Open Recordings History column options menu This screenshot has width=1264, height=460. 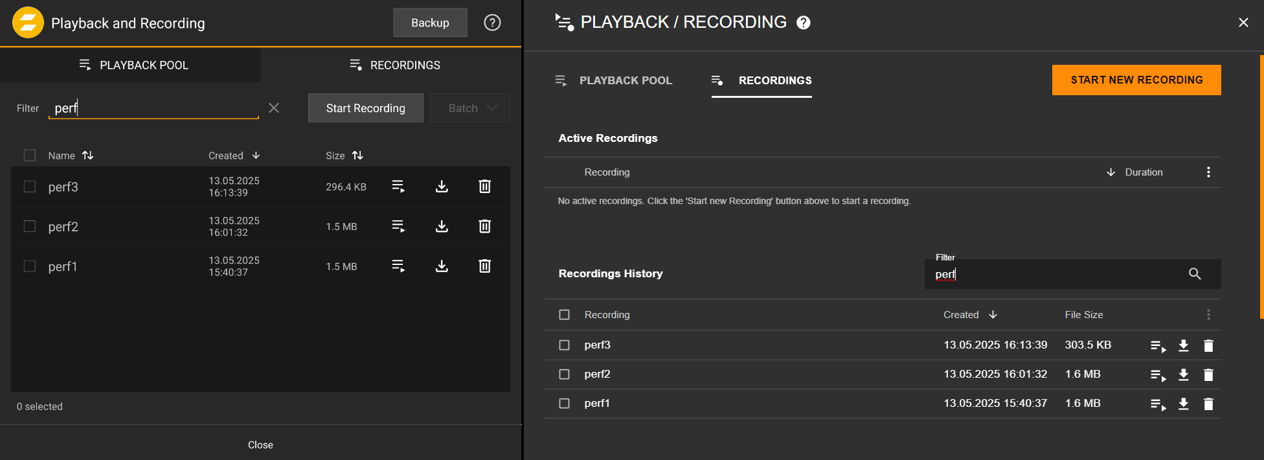point(1208,315)
